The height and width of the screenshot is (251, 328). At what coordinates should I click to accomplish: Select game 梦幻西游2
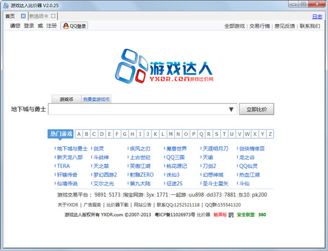point(105,175)
